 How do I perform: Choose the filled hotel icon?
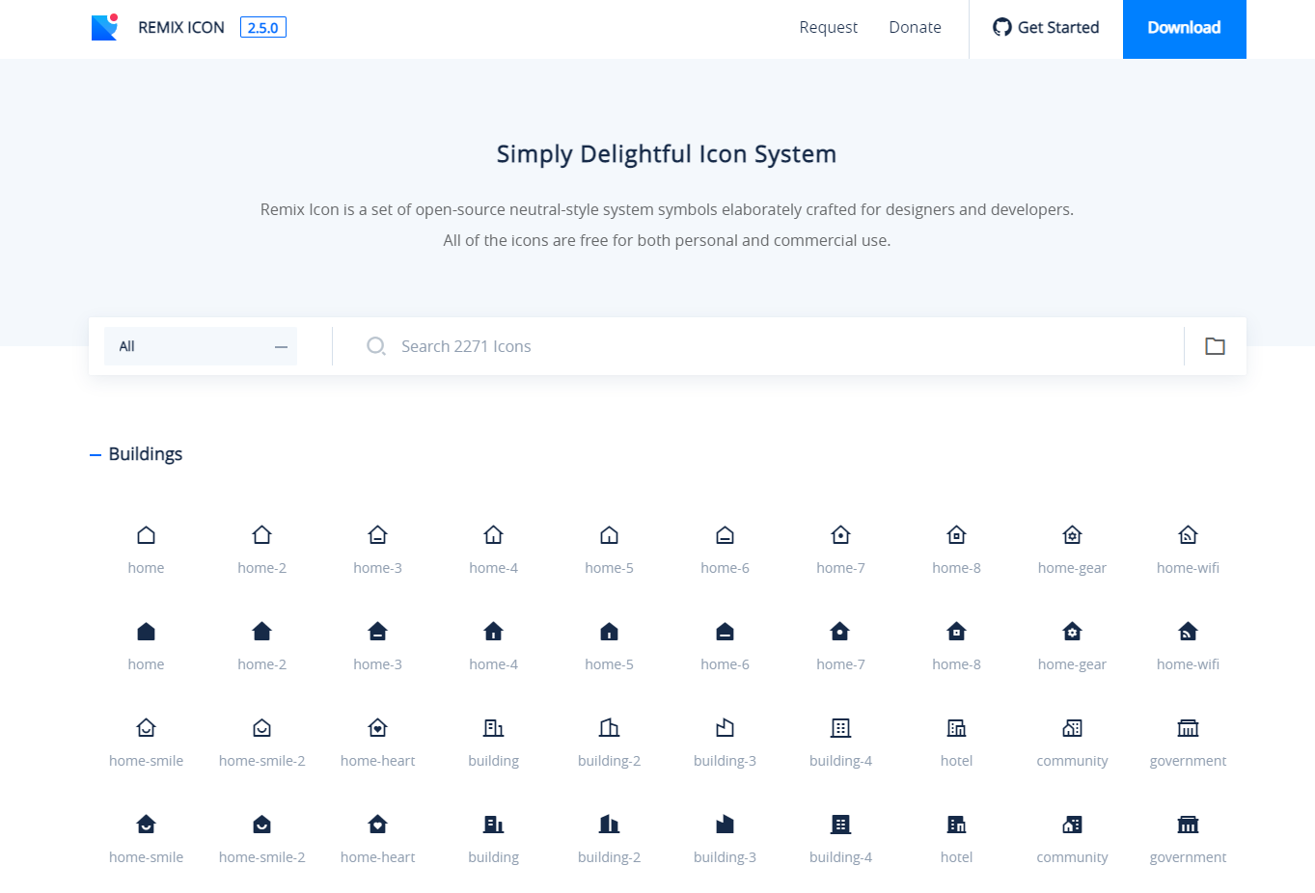coord(956,825)
